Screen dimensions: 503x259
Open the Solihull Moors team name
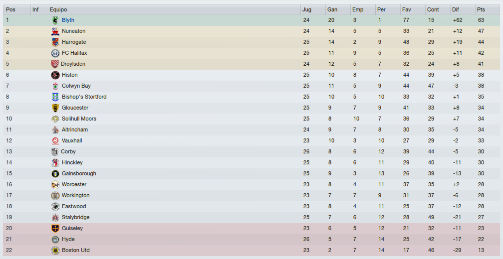pos(79,119)
